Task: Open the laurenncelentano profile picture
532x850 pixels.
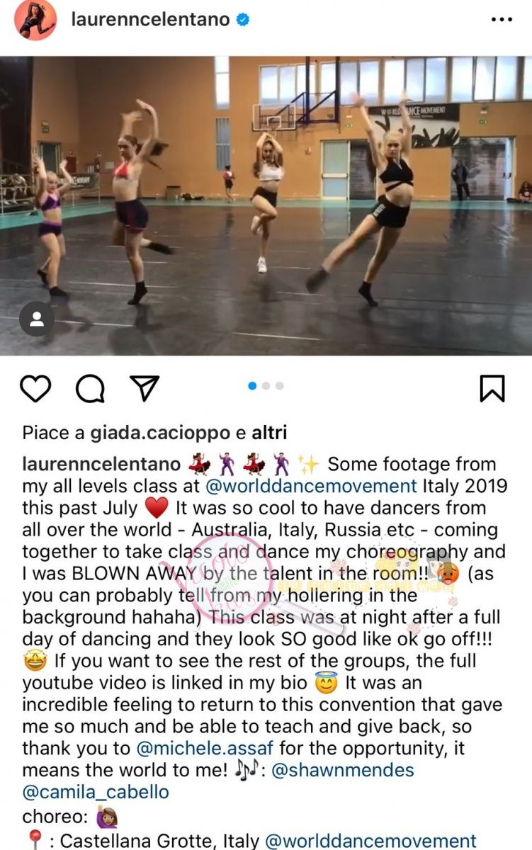Action: [x=35, y=20]
